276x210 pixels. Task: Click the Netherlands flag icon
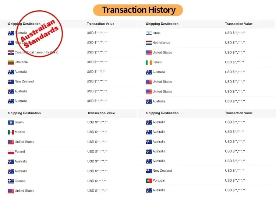tap(149, 43)
